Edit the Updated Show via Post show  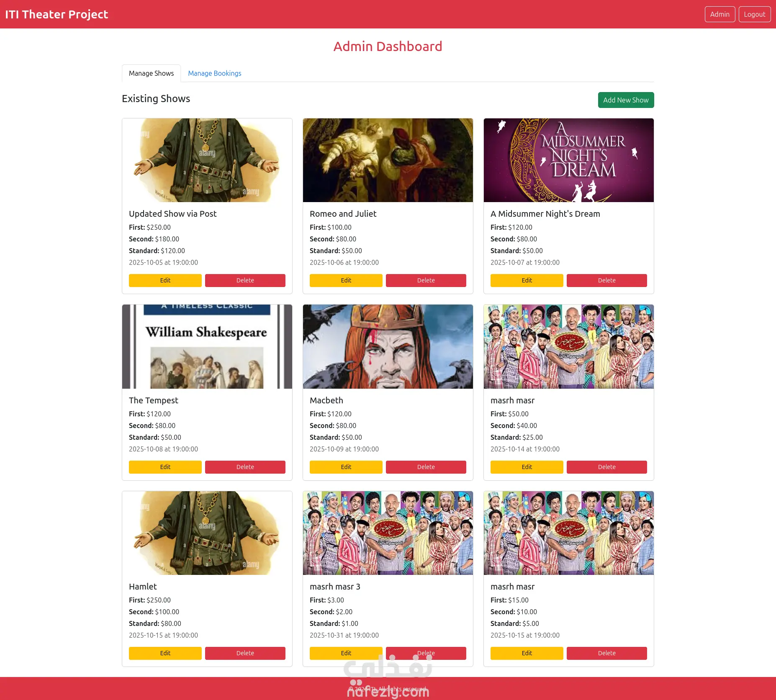click(165, 280)
